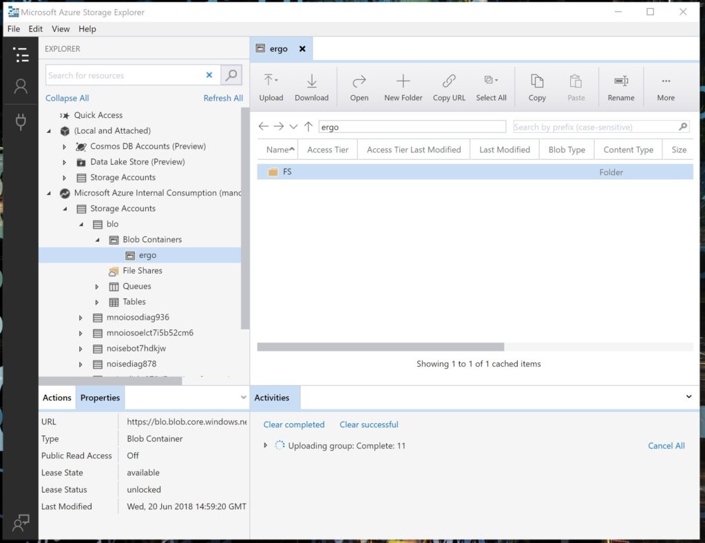Click the Download toolbar button
705x543 pixels.
point(312,88)
